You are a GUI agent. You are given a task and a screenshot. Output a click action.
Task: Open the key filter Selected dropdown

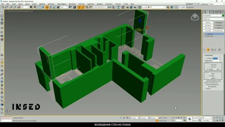tap(205, 118)
